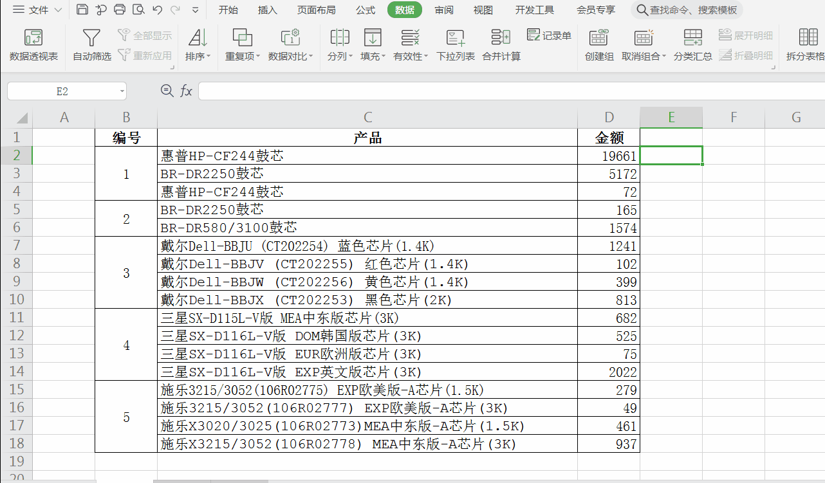The width and height of the screenshot is (825, 483).
Task: Open the 重复项 duplicates tool
Action: coord(239,44)
